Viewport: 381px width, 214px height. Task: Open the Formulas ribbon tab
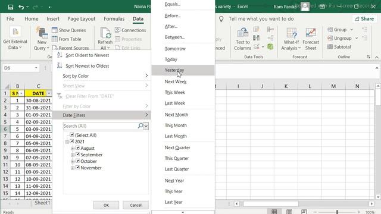[x=114, y=19]
